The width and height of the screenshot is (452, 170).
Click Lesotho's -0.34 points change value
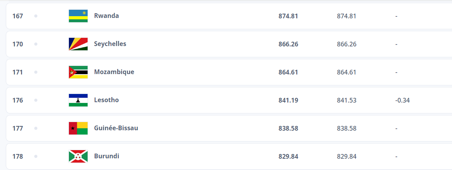click(x=402, y=100)
